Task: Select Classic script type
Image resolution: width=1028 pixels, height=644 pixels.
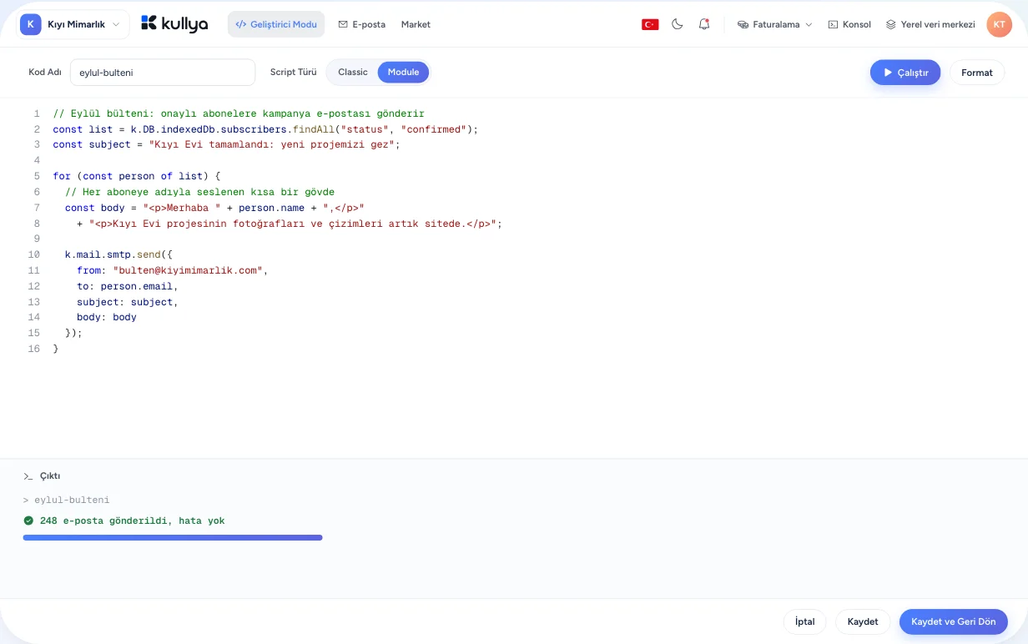Action: [352, 73]
